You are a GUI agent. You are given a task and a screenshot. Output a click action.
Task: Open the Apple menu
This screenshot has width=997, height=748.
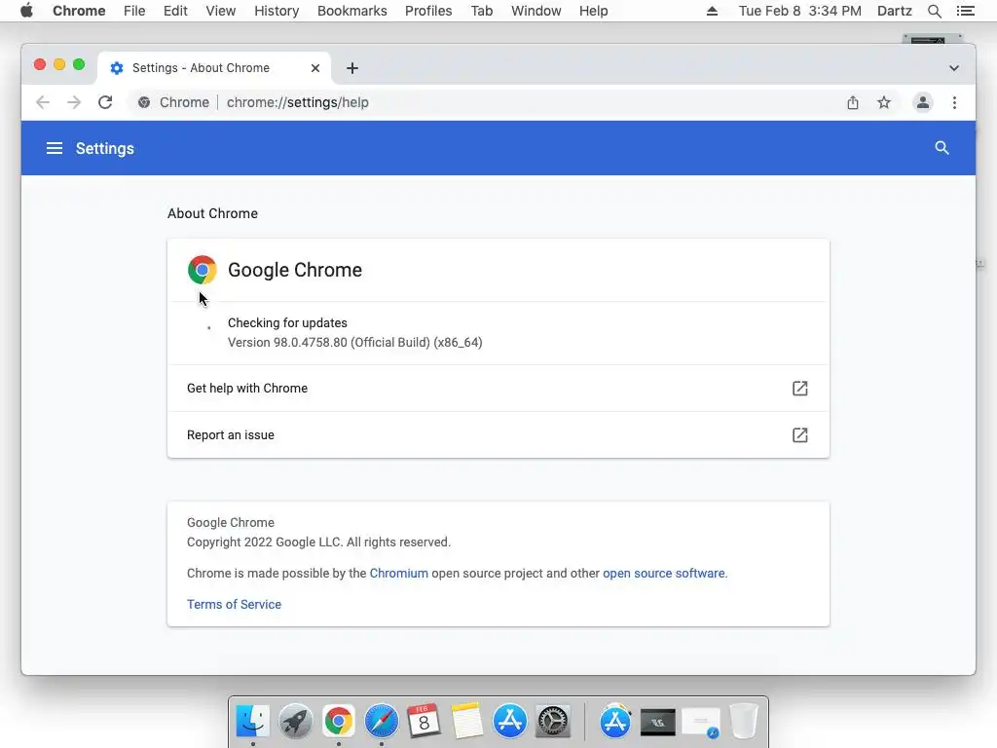click(x=26, y=11)
